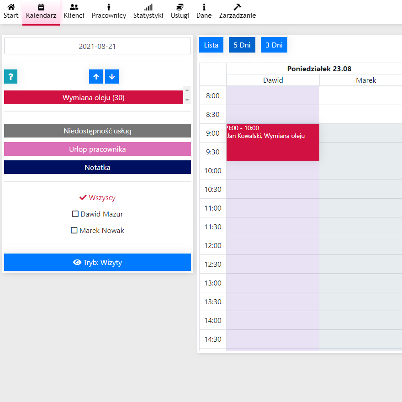Image resolution: width=402 pixels, height=402 pixels.
Task: Select the Wymiana oleju (30) service
Action: (x=94, y=97)
